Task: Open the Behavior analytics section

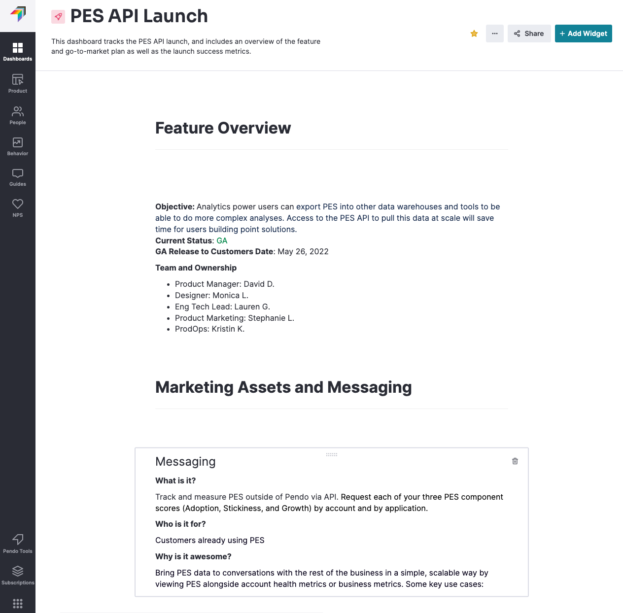Action: click(18, 146)
